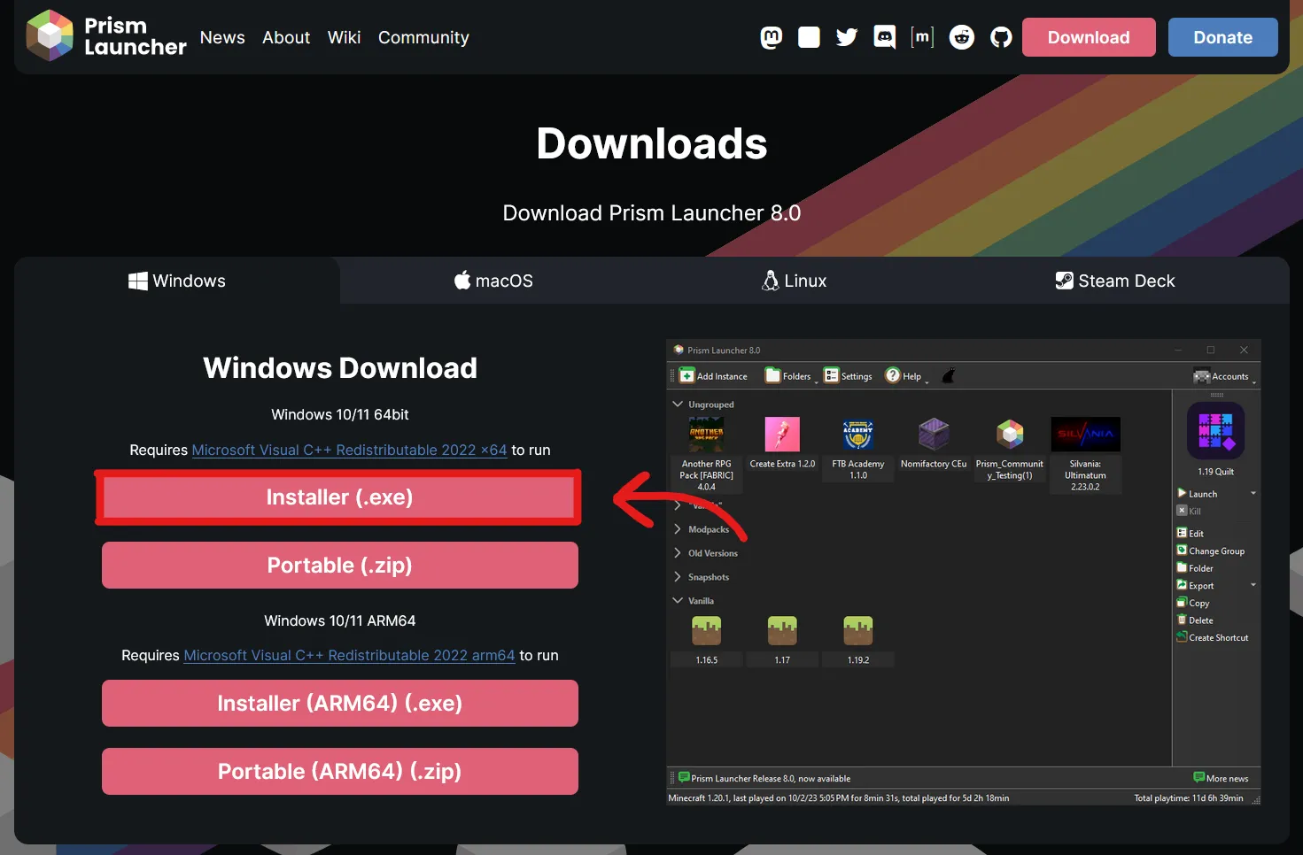This screenshot has height=855, width=1303.
Task: Open Visual C++ Redistributable 2022 arm64 link
Action: pyautogui.click(x=349, y=655)
